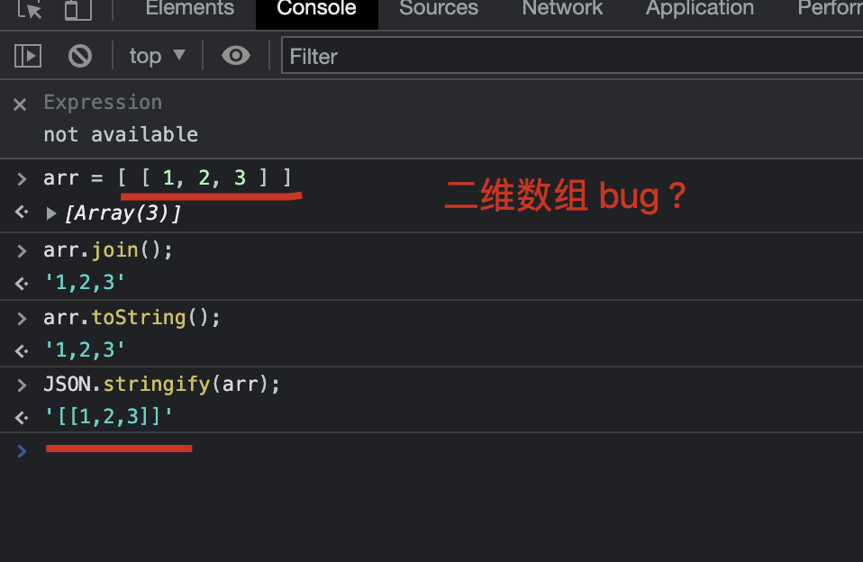Click inside the Filter input box
The image size is (863, 562).
point(405,56)
